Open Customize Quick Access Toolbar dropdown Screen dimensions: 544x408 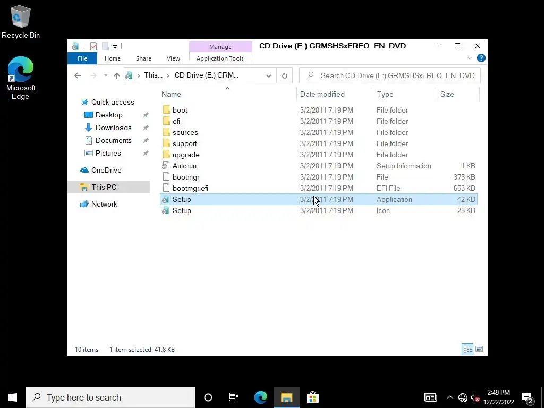pyautogui.click(x=115, y=47)
